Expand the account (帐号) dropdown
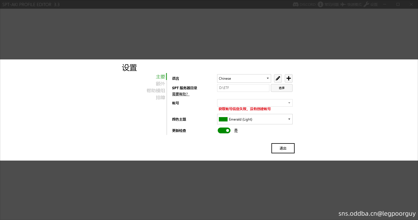The height and width of the screenshot is (220, 418). tap(255, 103)
